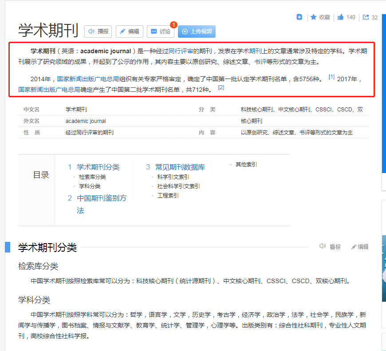Open the 期刊 link in the first paragraph

255,51
